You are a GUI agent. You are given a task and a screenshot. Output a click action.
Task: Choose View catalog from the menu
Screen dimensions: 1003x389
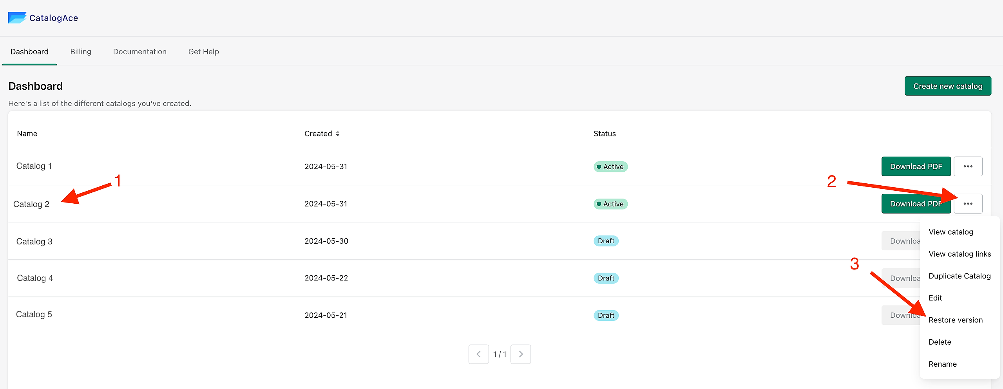[x=951, y=232]
